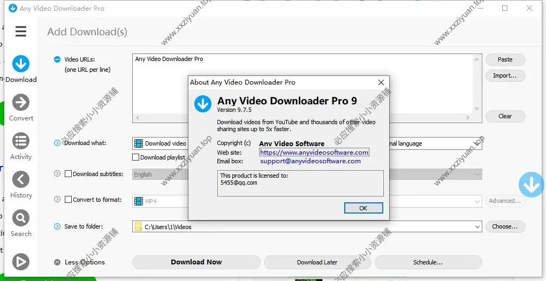546x281 pixels.
Task: Collapse with the Less Options arrow
Action: [x=57, y=262]
